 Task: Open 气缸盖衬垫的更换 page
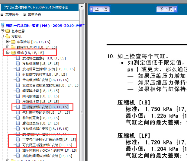click(46, 112)
